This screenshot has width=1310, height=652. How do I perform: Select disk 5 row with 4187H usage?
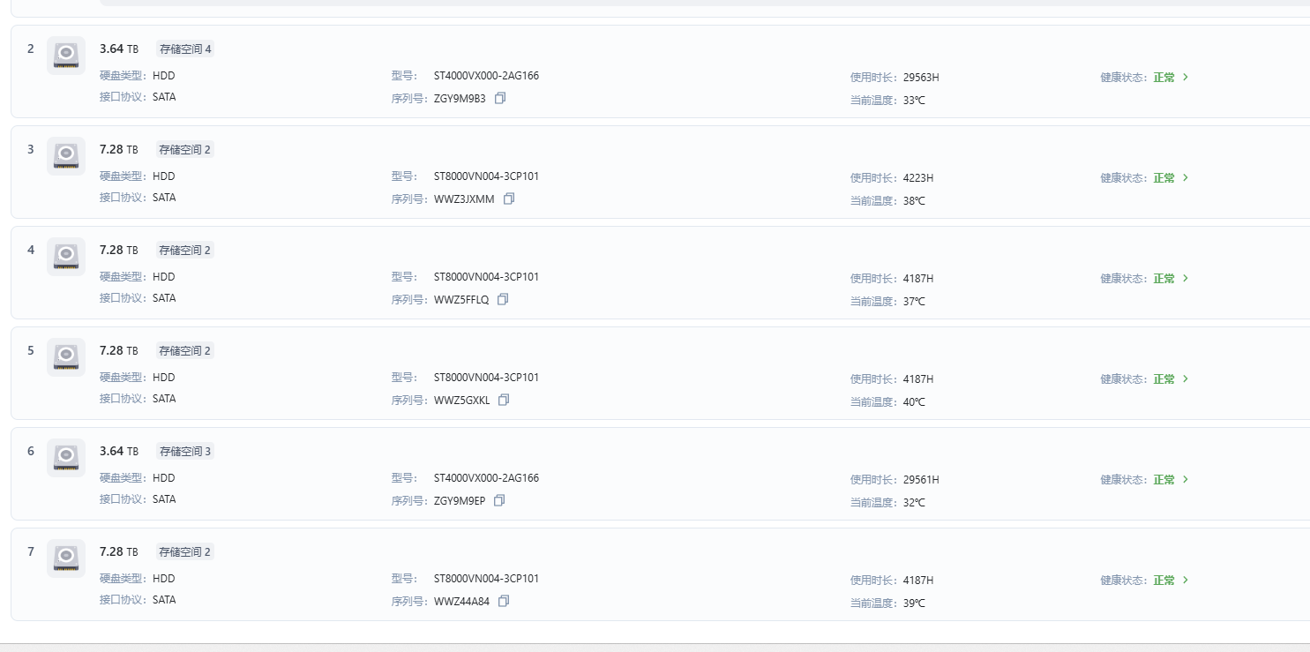click(x=660, y=373)
